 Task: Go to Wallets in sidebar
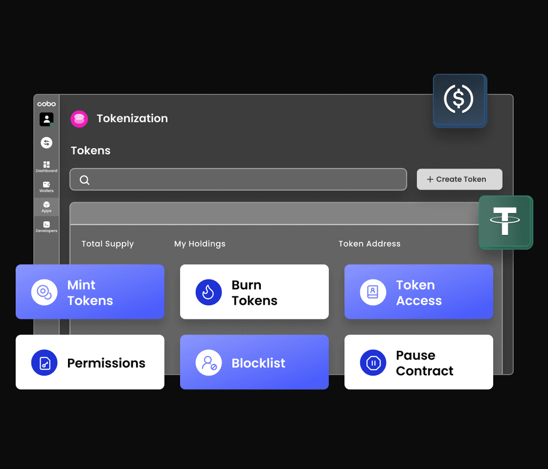[46, 187]
